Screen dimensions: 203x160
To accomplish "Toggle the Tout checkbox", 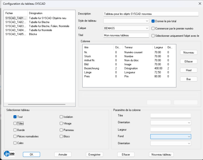I will 15,117.
